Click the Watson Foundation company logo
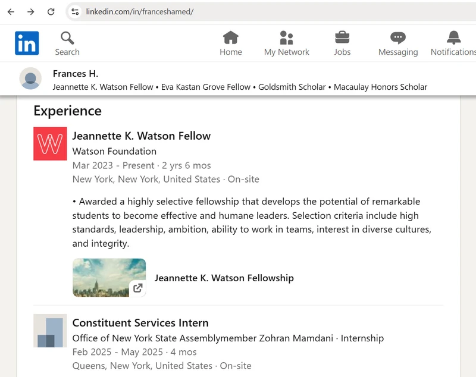The height and width of the screenshot is (377, 476). [49, 144]
